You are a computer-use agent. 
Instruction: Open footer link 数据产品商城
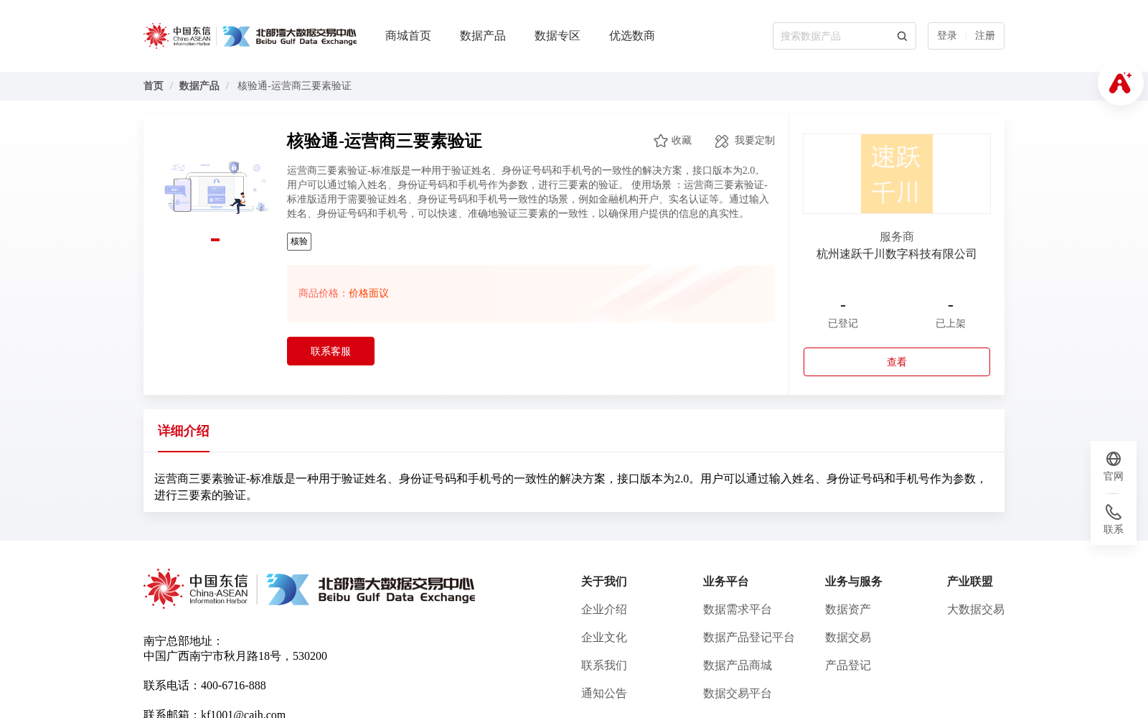click(738, 666)
